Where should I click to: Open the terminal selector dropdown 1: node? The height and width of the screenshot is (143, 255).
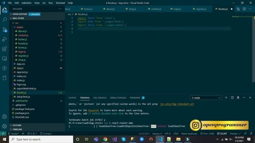pyautogui.click(x=206, y=98)
